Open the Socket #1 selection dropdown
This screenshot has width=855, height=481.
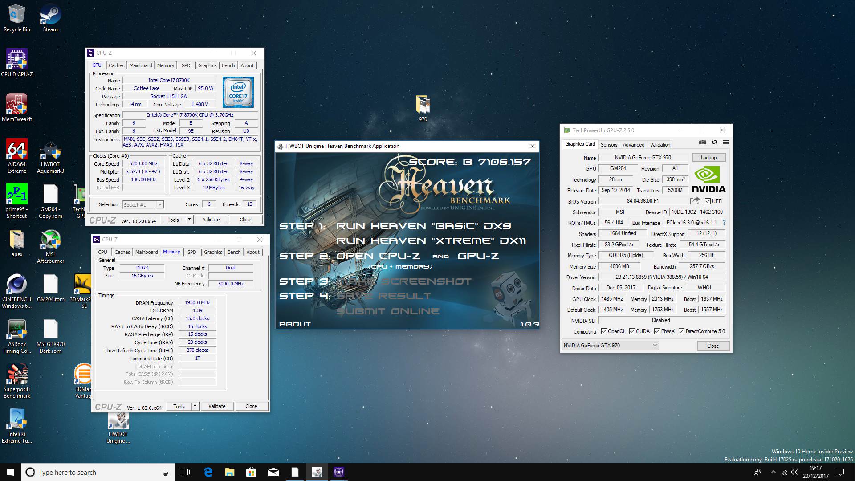point(143,204)
